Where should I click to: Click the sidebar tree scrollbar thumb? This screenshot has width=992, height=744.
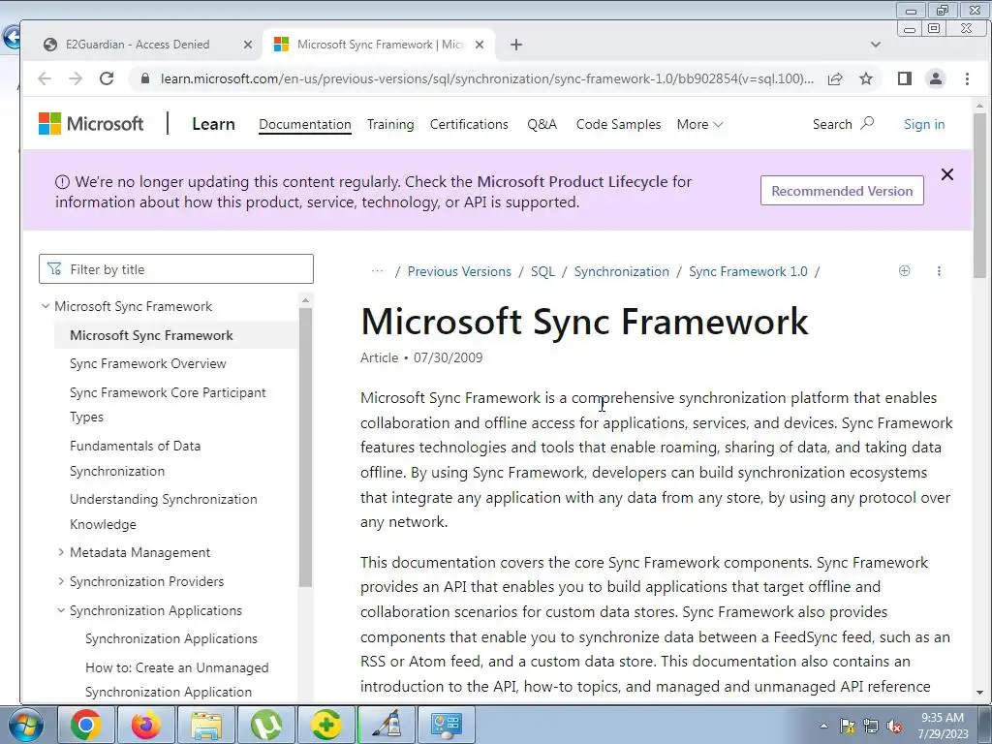(x=305, y=447)
